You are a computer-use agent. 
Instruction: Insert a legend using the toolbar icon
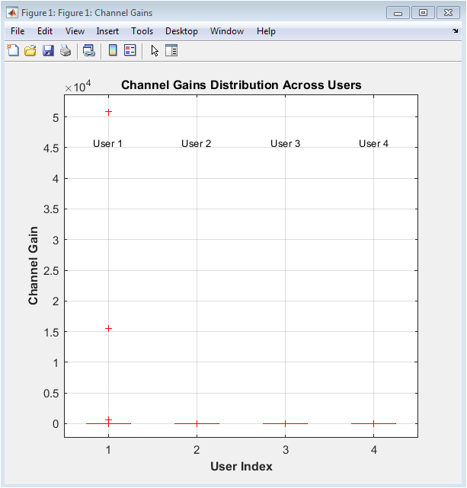point(130,51)
